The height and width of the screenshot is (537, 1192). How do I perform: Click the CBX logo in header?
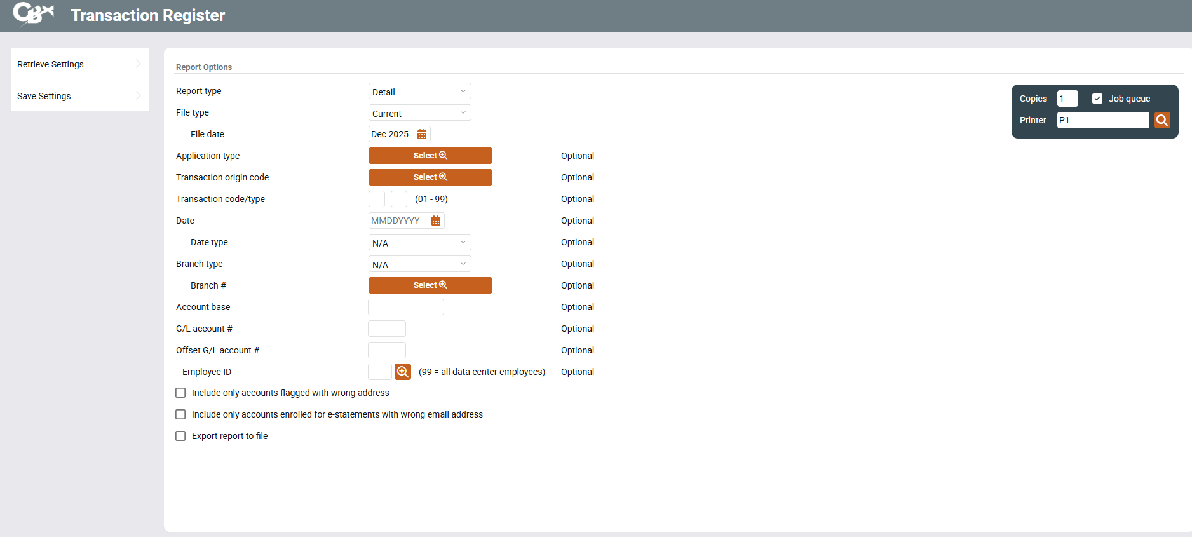coord(33,14)
